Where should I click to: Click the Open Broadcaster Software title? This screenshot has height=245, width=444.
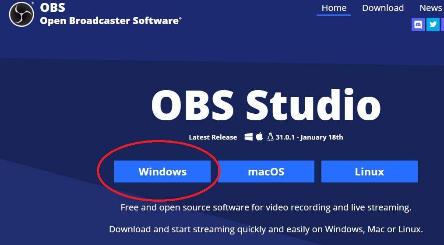111,21
